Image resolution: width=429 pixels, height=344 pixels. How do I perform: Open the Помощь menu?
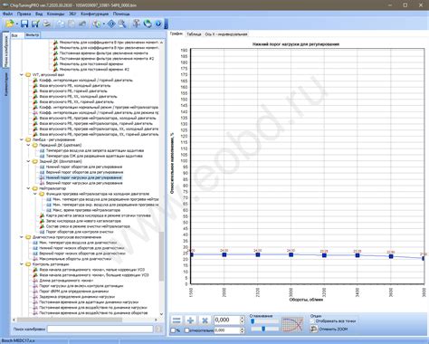coord(121,14)
